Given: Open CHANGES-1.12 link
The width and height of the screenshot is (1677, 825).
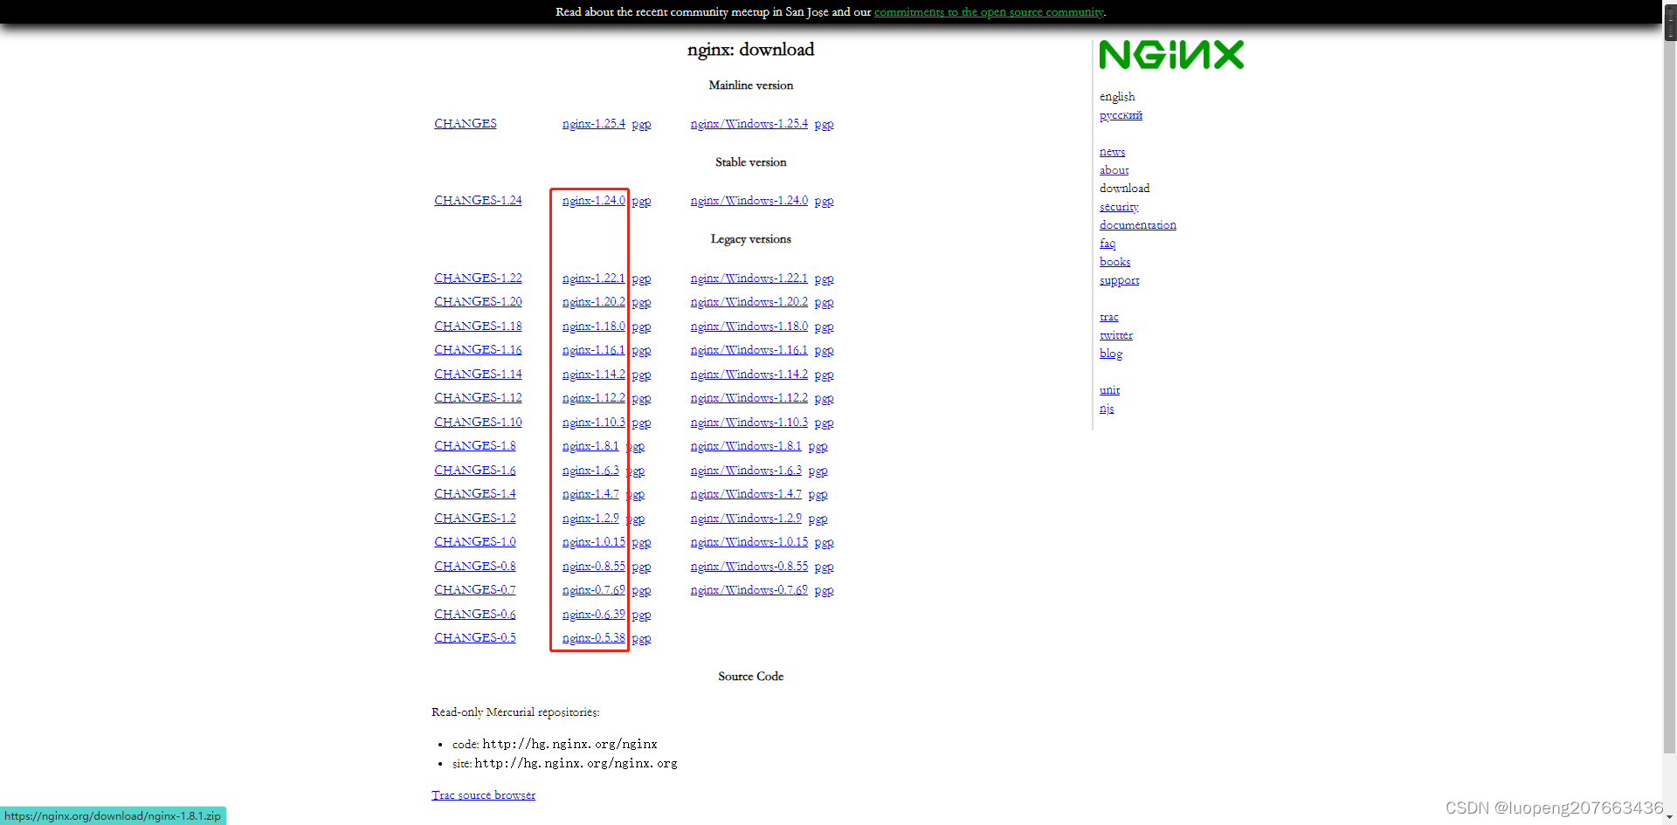Looking at the screenshot, I should point(478,398).
